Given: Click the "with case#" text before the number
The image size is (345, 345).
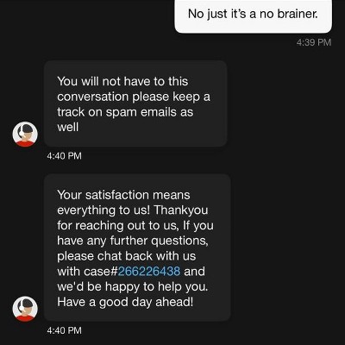Looking at the screenshot, I should click(87, 271).
